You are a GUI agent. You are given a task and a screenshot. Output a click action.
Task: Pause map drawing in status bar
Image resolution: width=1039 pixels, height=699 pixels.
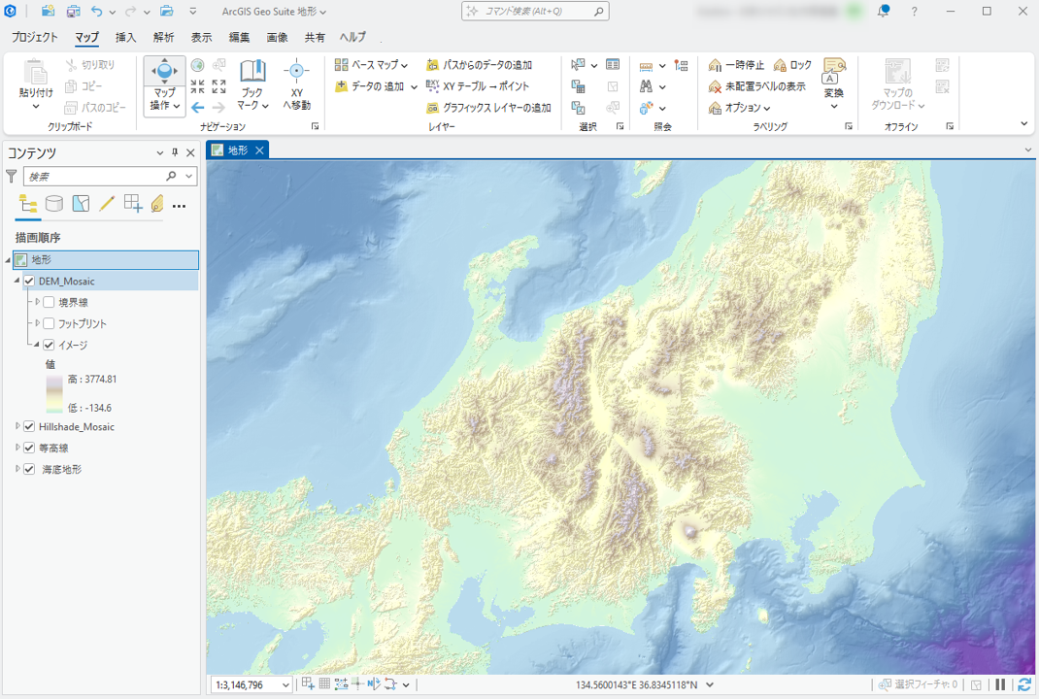coord(1000,684)
